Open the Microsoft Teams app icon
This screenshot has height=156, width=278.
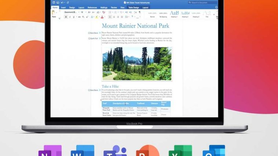[x=115, y=151]
